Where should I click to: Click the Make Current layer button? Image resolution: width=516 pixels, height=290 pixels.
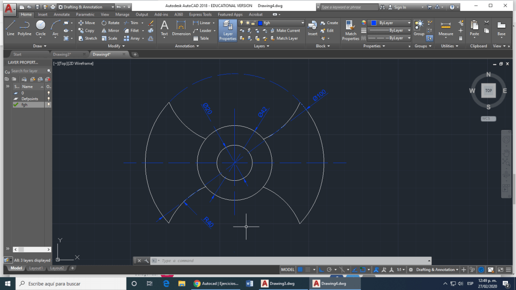[x=288, y=31]
